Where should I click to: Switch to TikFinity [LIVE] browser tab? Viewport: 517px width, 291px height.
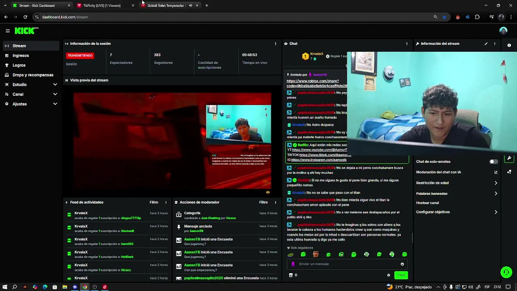pyautogui.click(x=105, y=6)
